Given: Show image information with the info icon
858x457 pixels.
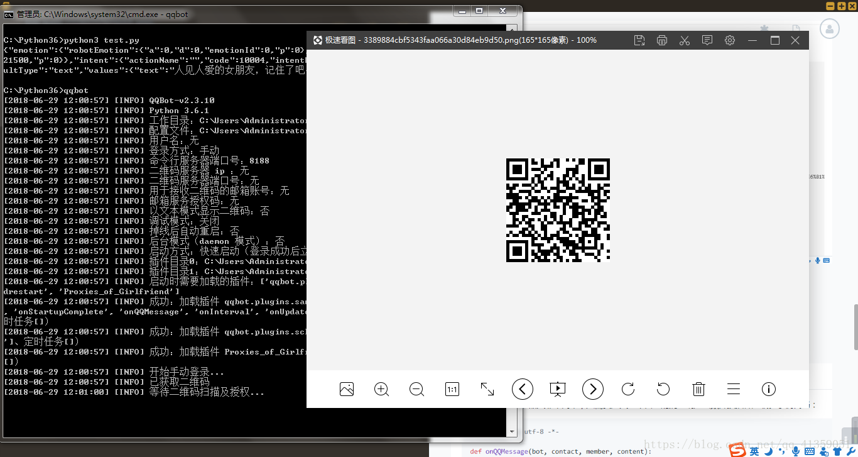Looking at the screenshot, I should 769,389.
